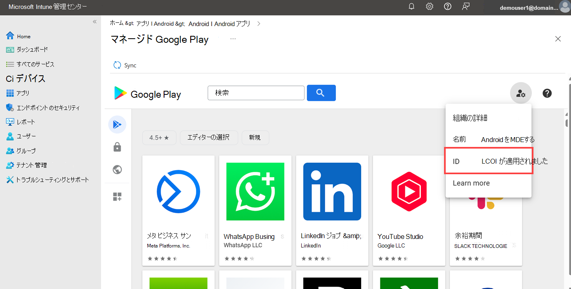
Task: Open the ellipsis menu beside マネージド Google Play
Action: point(233,39)
